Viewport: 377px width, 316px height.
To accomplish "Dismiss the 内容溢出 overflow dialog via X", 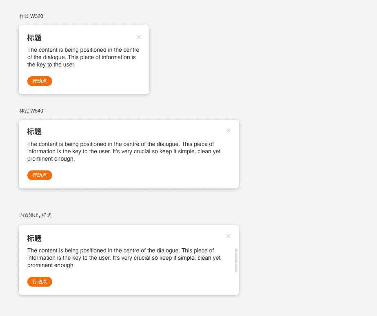I will [x=228, y=236].
